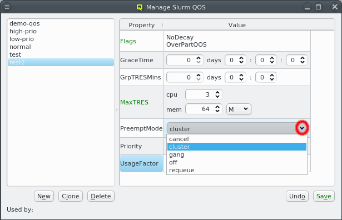Click the MaxTRES property label

(134, 102)
